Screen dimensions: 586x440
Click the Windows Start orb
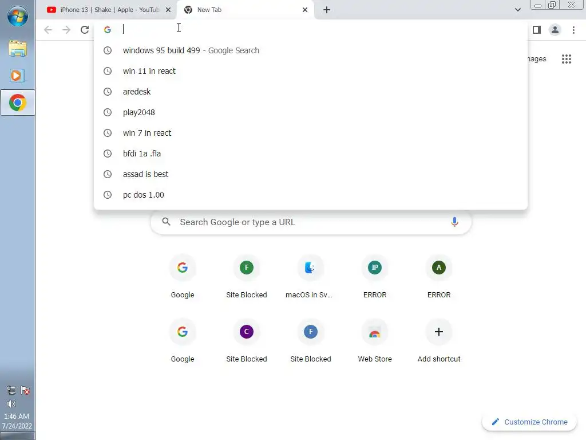(18, 17)
